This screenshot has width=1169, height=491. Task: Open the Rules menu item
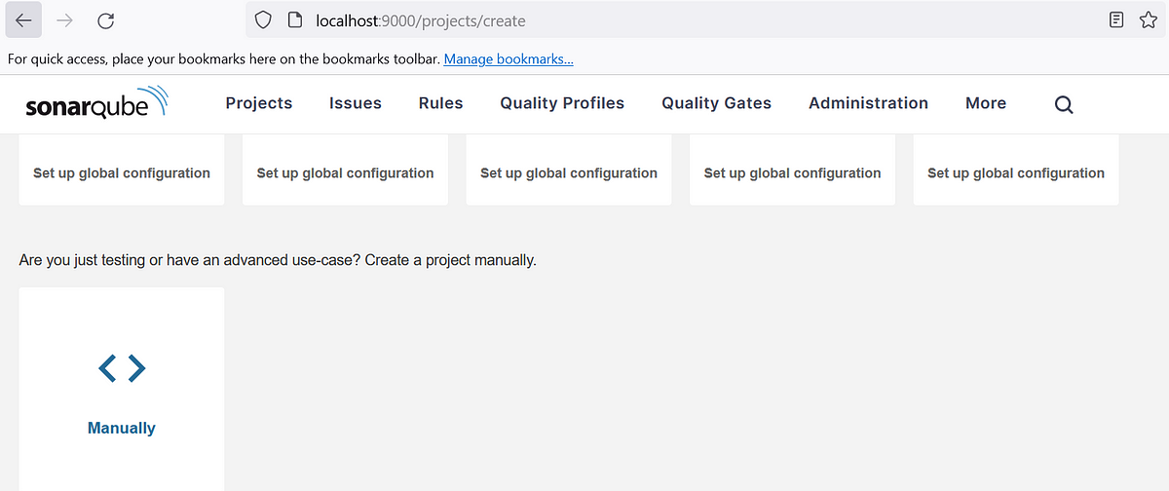click(440, 103)
